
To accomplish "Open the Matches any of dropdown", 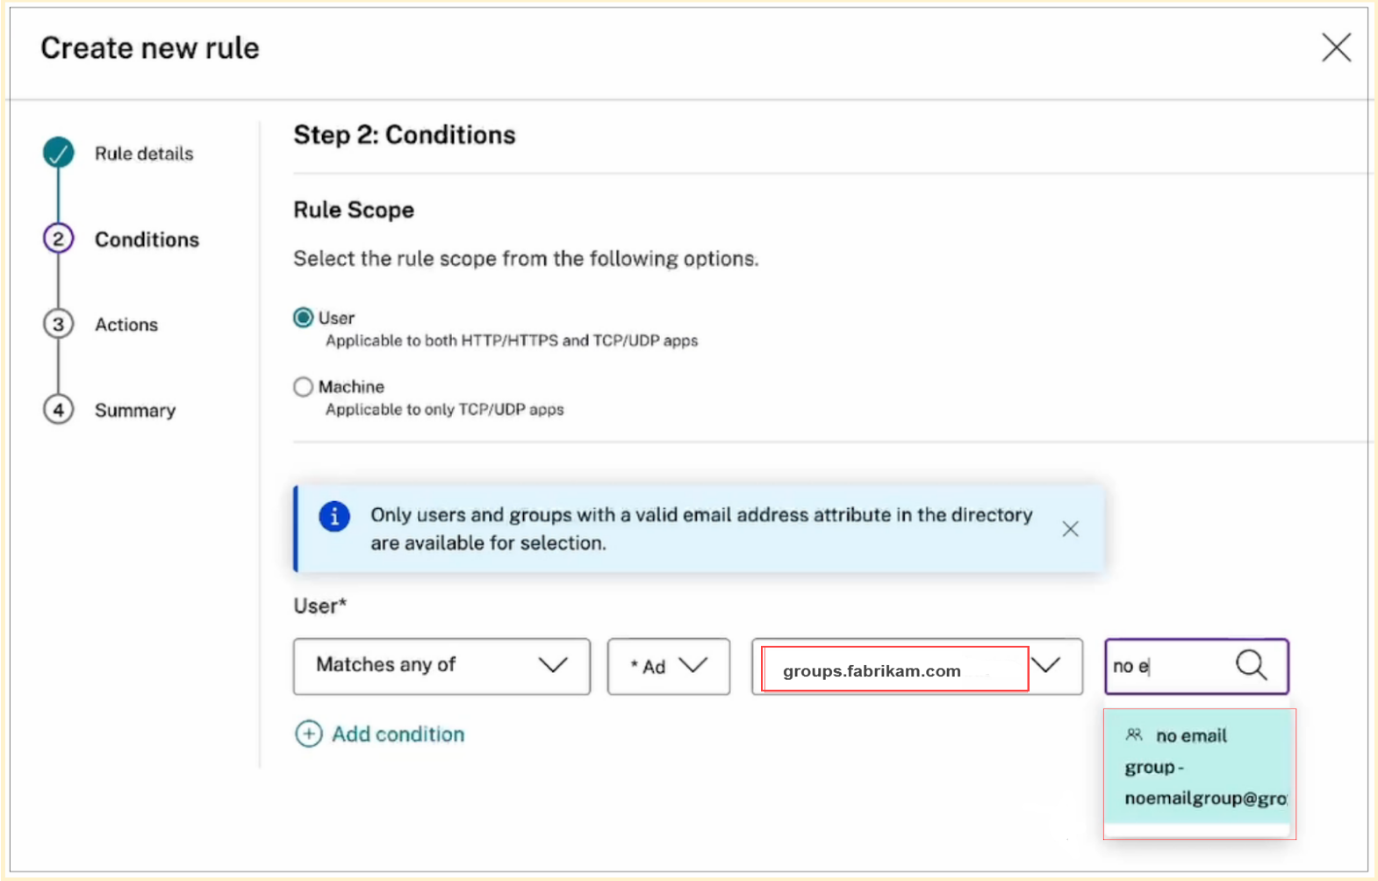I will [x=441, y=666].
